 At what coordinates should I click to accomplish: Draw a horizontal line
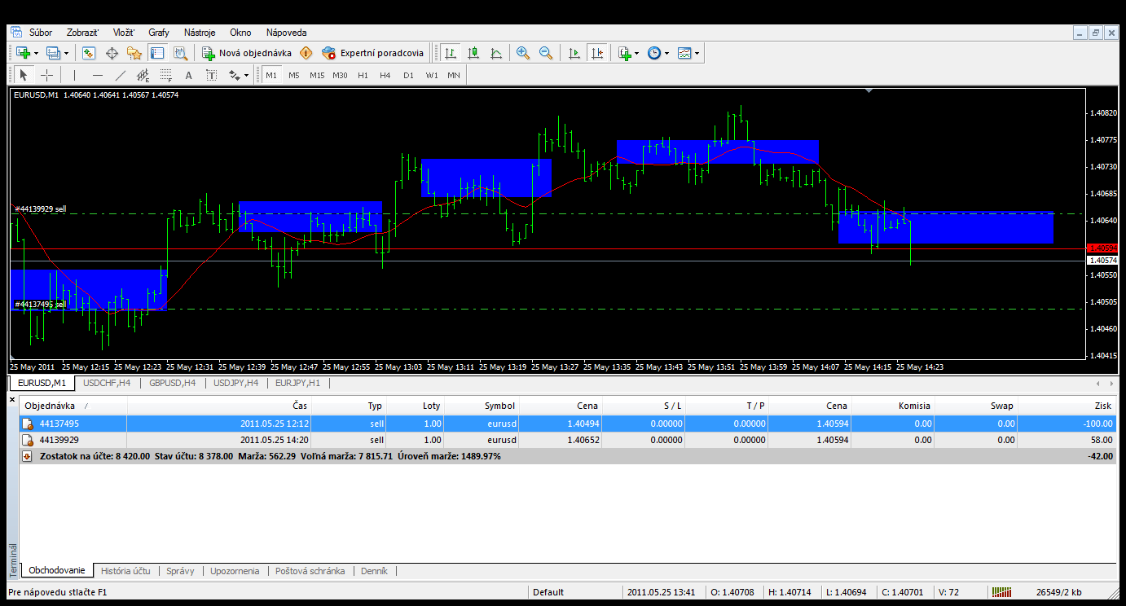pos(98,76)
